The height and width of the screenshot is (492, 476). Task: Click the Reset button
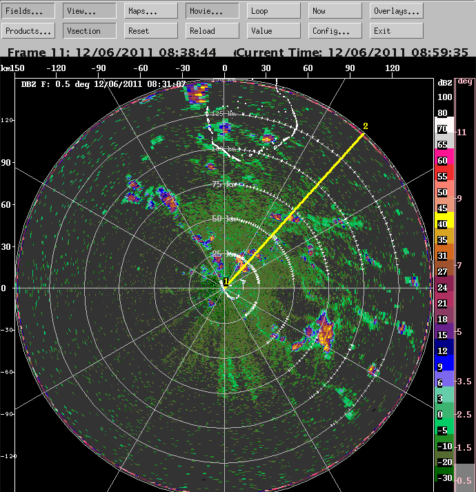tap(151, 31)
